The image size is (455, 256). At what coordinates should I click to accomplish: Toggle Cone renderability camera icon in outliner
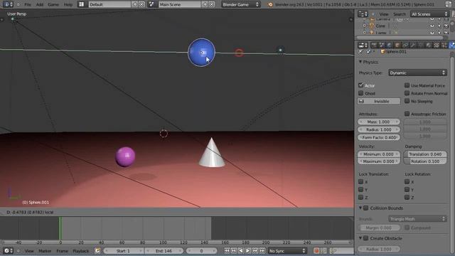(x=446, y=26)
